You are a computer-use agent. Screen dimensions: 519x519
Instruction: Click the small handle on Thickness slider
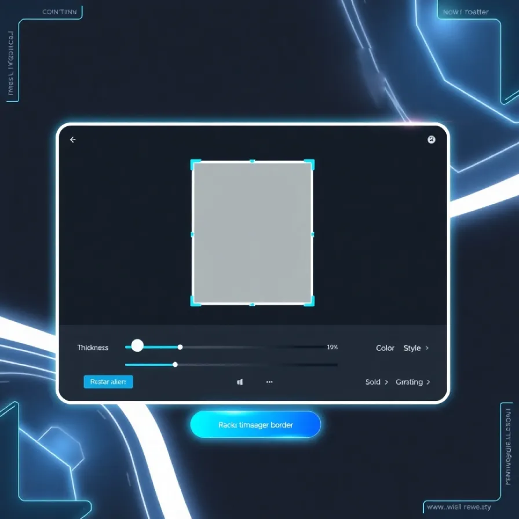[x=180, y=347]
